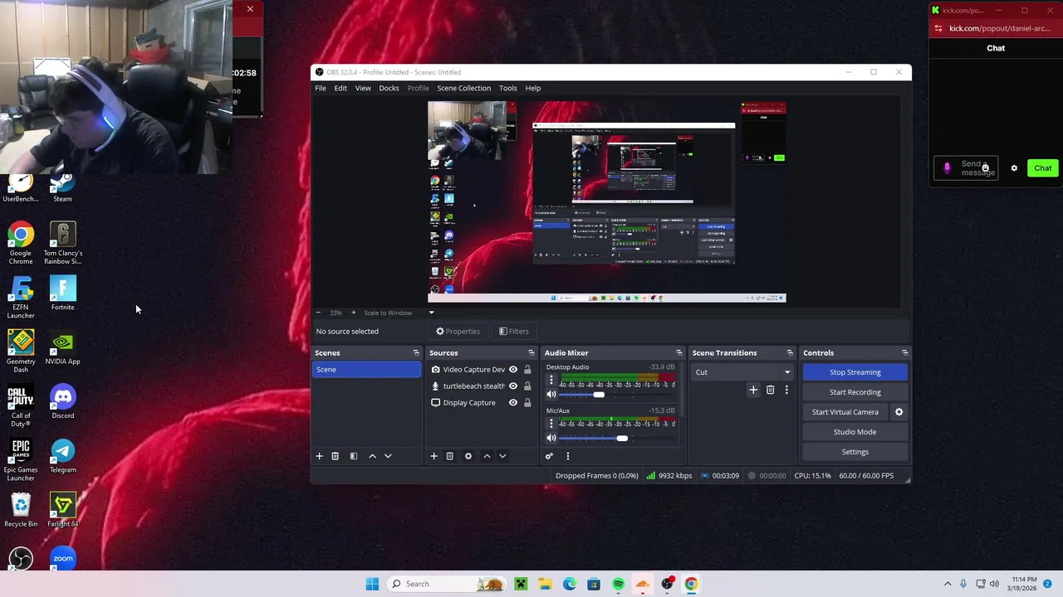Open Spotify from the taskbar
Viewport: 1063px width, 597px height.
click(618, 584)
